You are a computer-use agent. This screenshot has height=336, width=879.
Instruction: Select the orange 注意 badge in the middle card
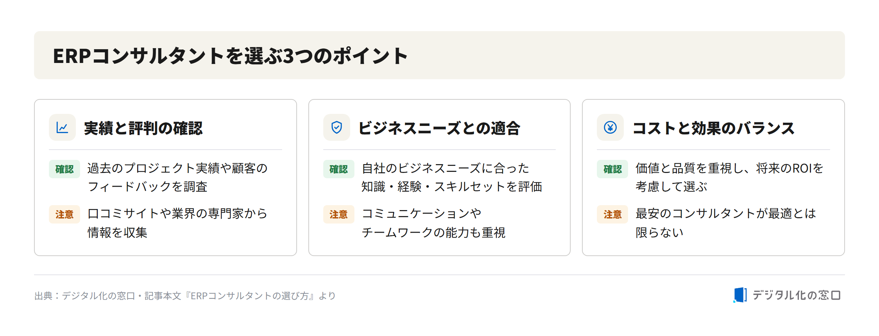pos(339,214)
